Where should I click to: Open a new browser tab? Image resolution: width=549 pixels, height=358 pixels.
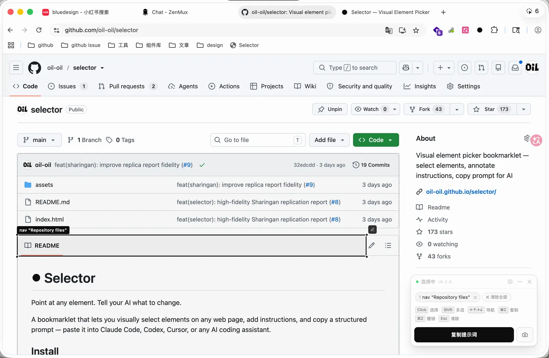point(443,12)
